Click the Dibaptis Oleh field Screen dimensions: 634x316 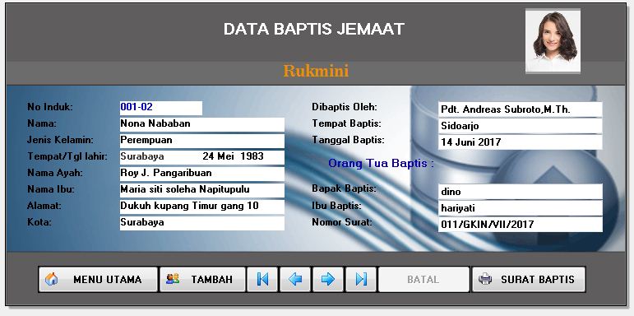521,109
